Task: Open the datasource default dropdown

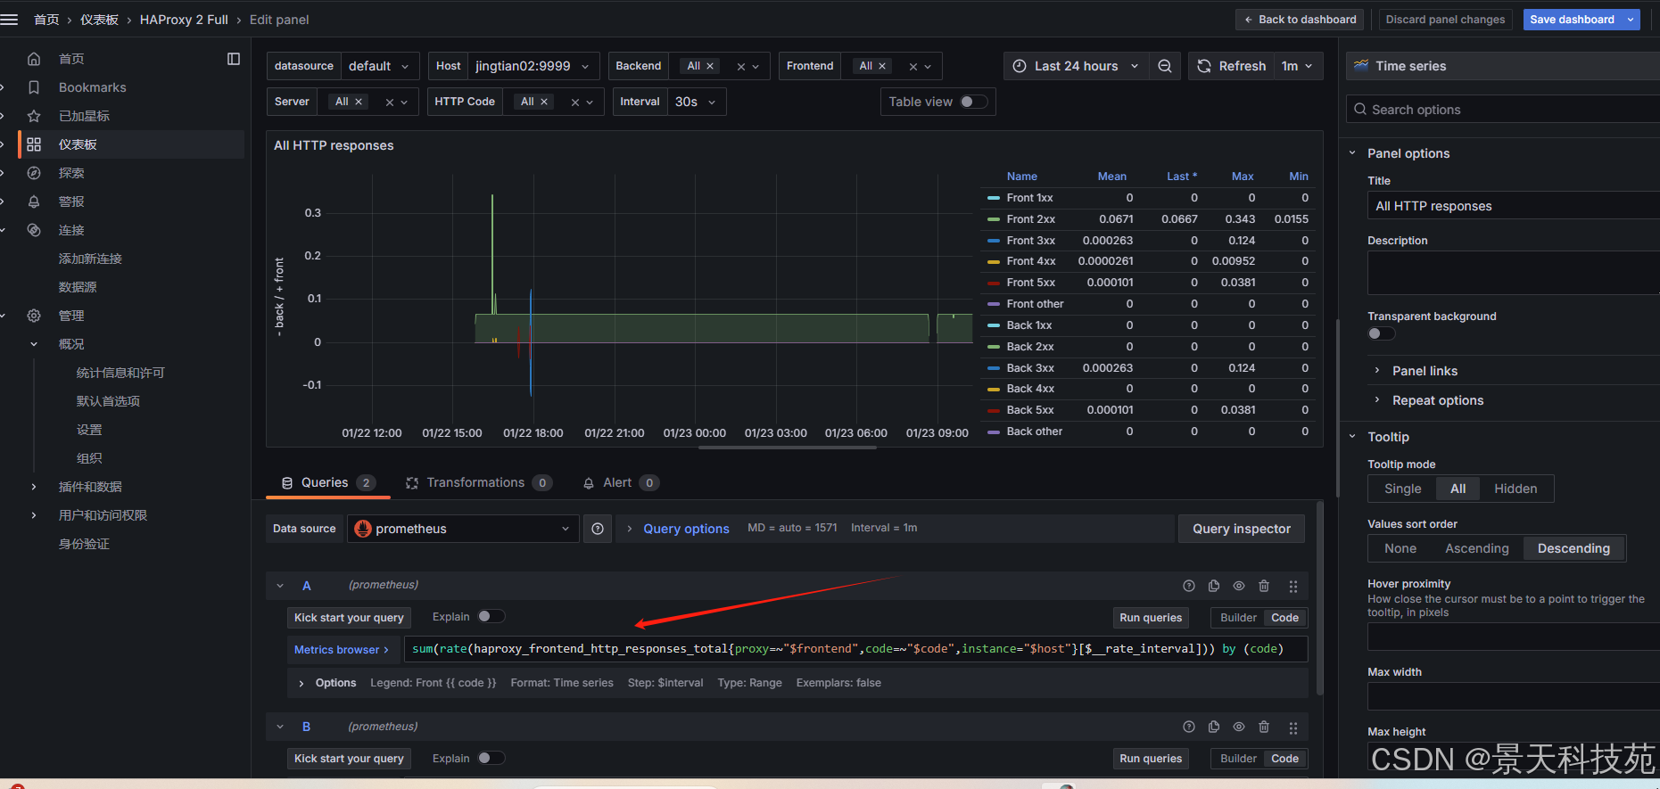Action: pyautogui.click(x=379, y=66)
